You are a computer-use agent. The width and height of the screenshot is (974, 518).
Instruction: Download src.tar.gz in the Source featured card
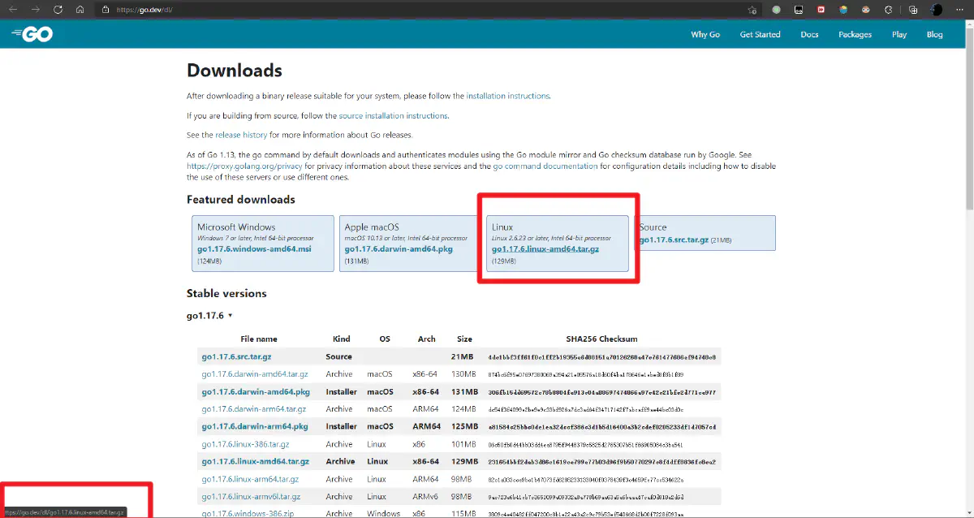pos(674,240)
